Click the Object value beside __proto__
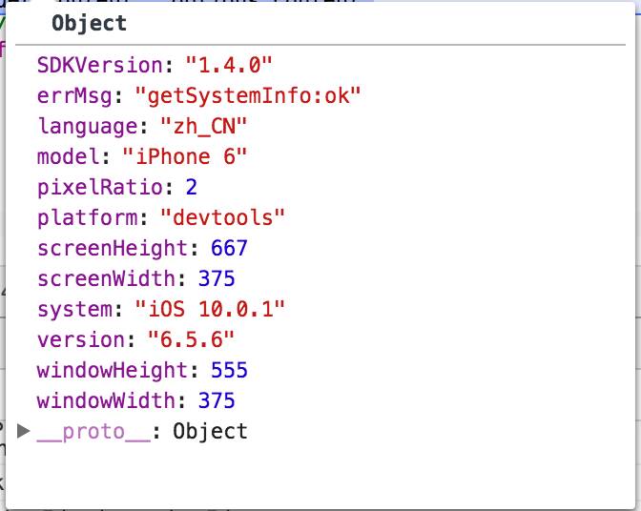The width and height of the screenshot is (641, 511). pyautogui.click(x=211, y=432)
